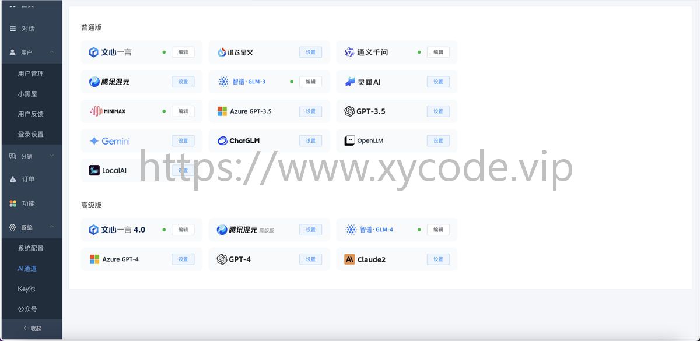Click 设置 for 讯飞星火

(311, 52)
